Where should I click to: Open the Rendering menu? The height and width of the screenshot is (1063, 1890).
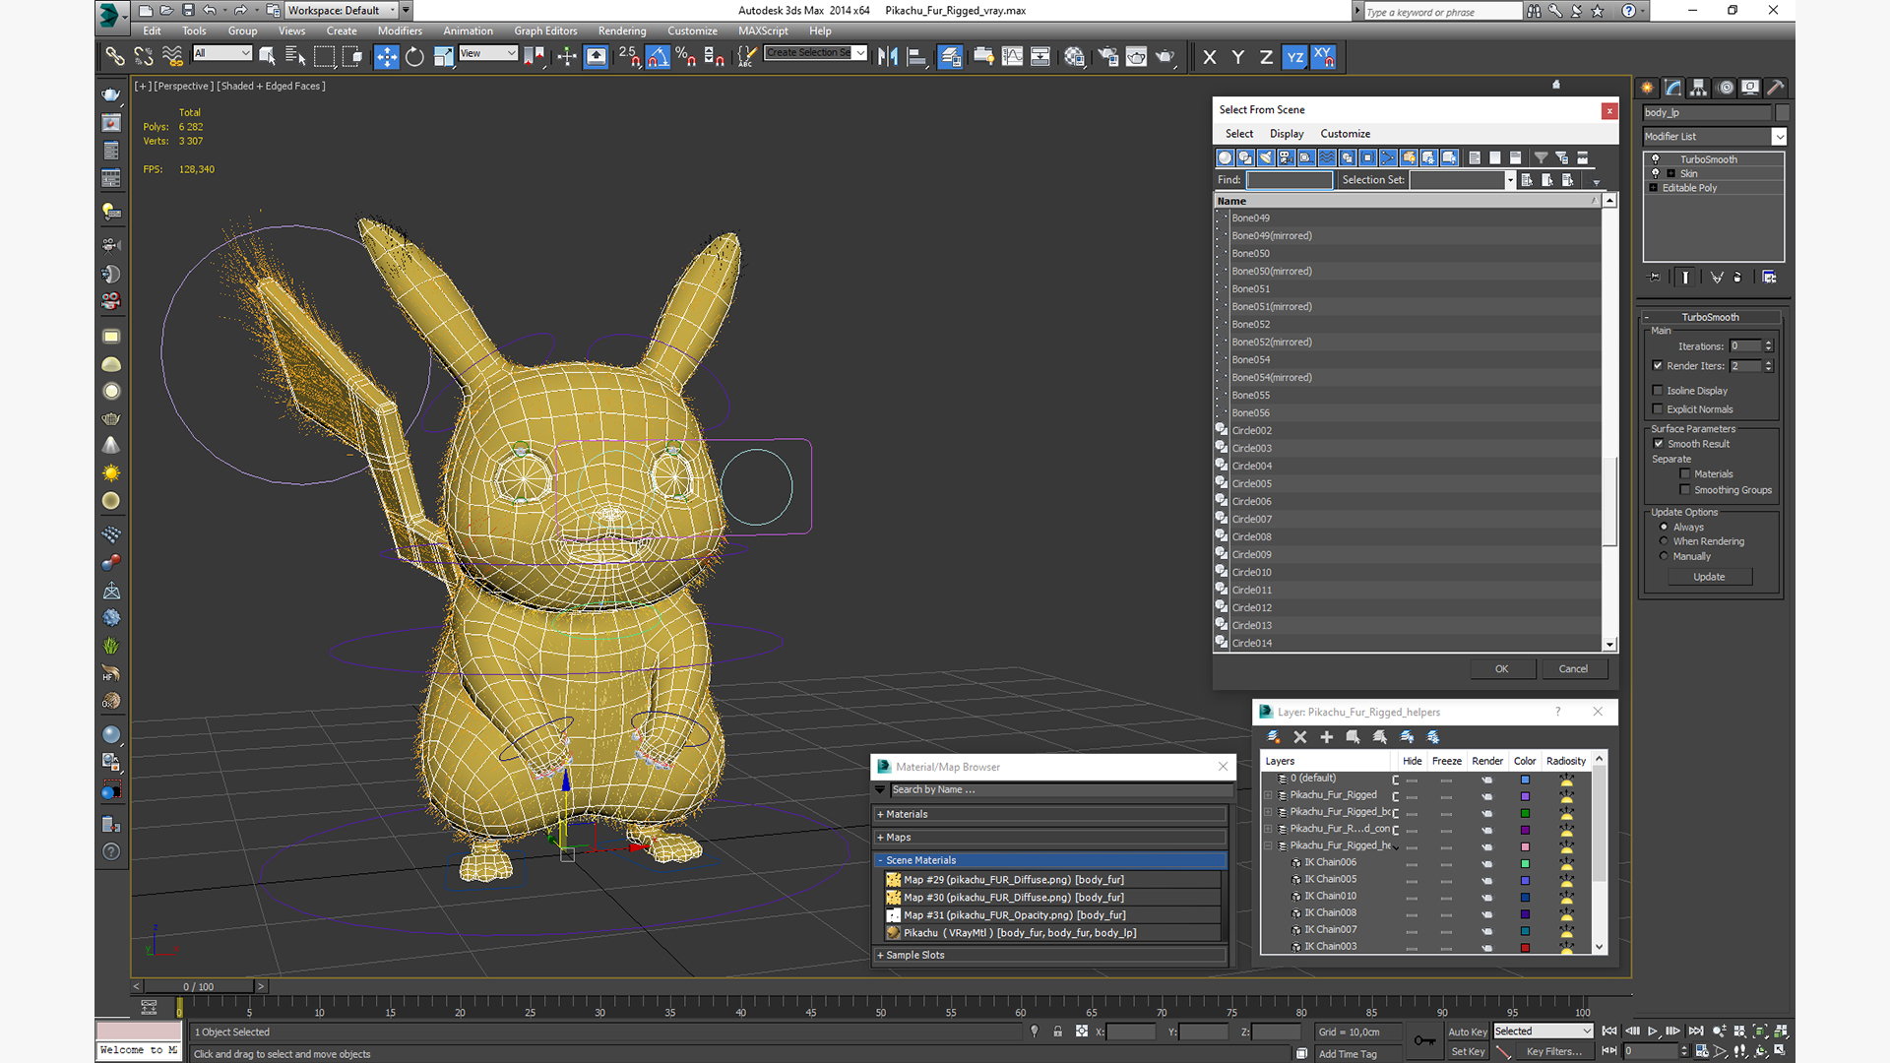point(622,31)
